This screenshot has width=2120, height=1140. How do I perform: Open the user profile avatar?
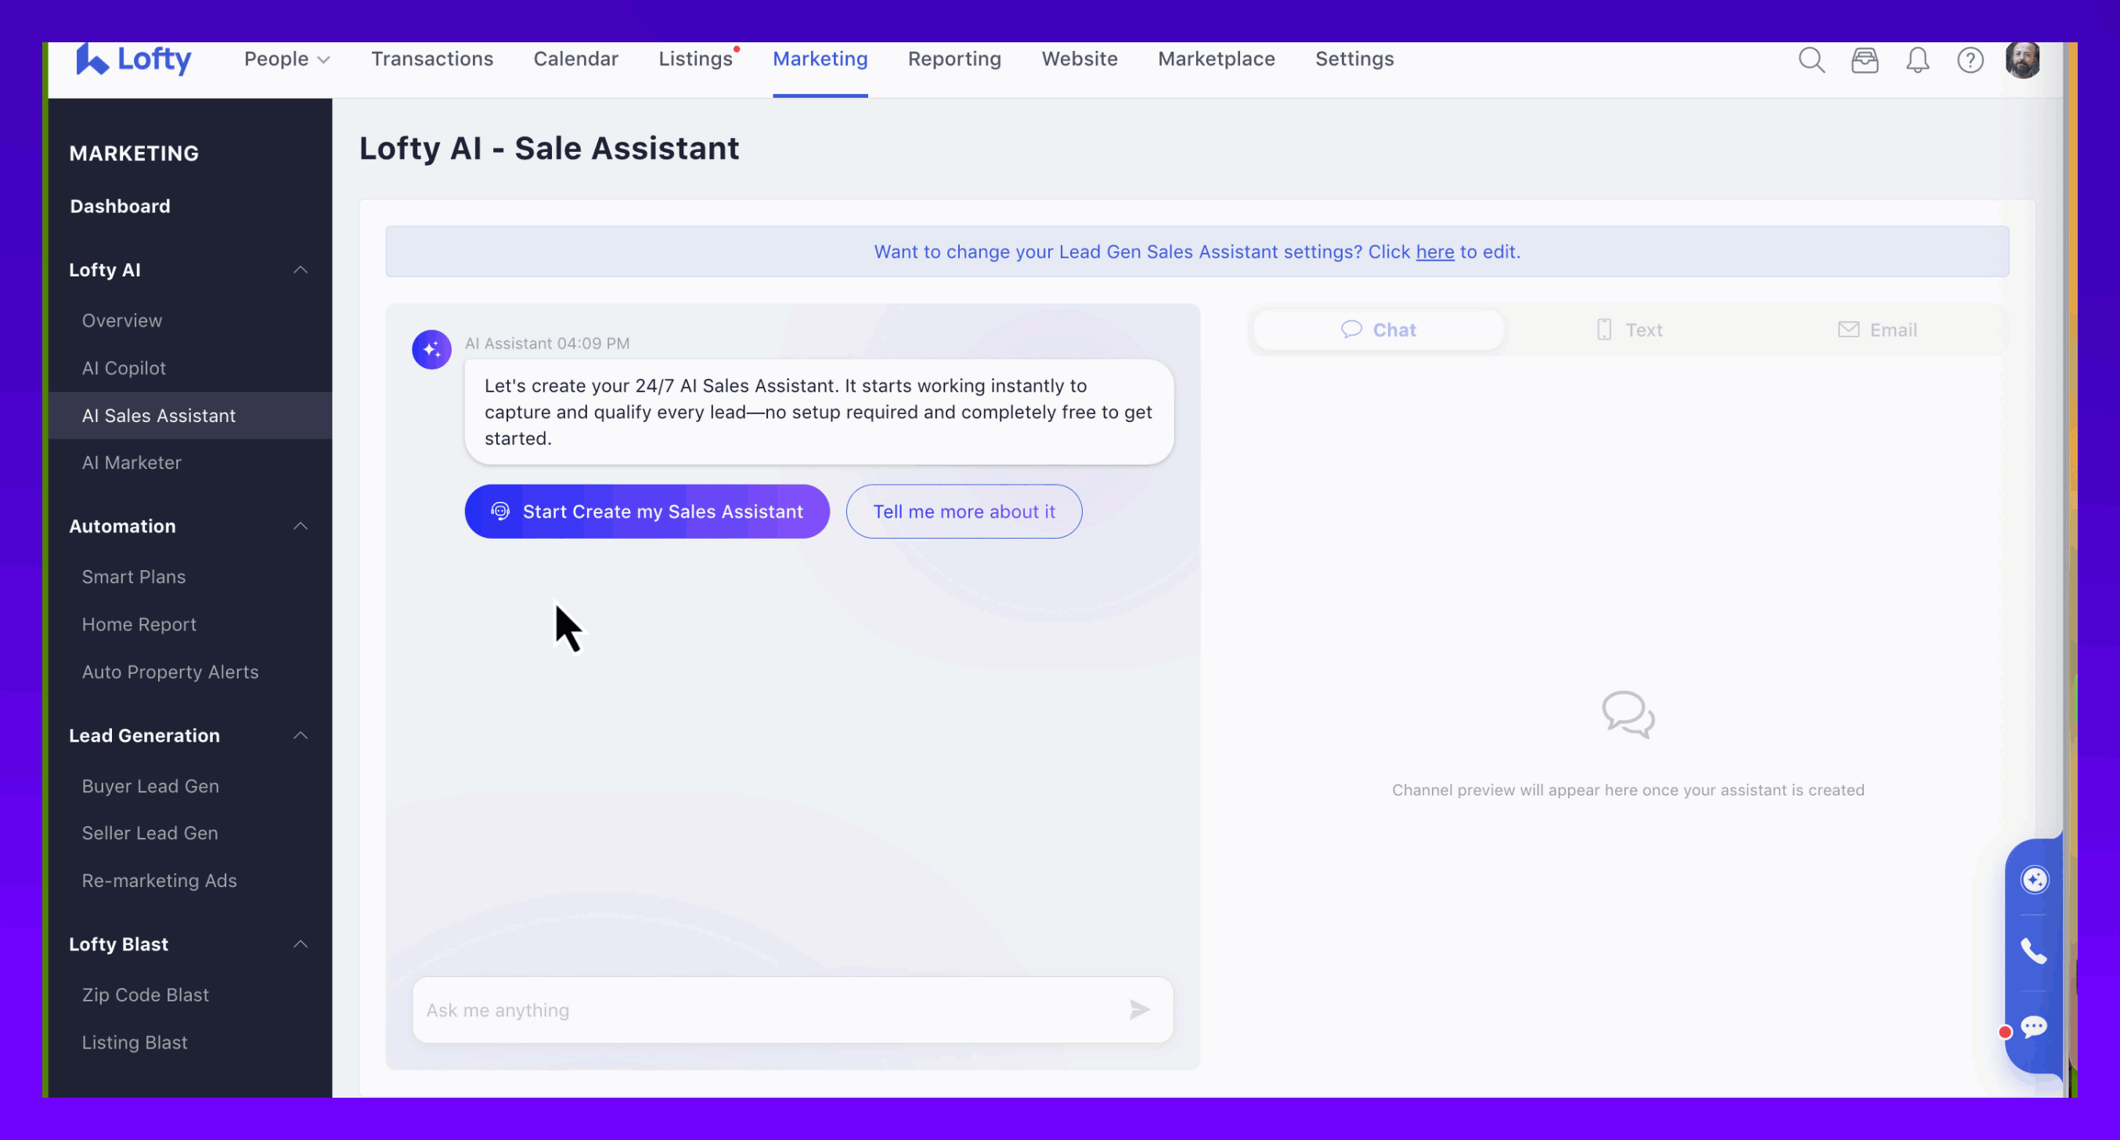coord(2022,60)
